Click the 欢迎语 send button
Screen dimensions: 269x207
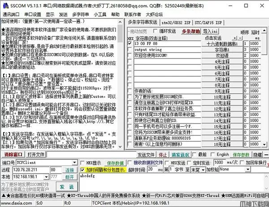click(222, 56)
